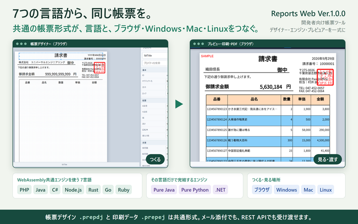Click the red company stamp in the designer canvas
This screenshot has height=224, width=358.
100,68
